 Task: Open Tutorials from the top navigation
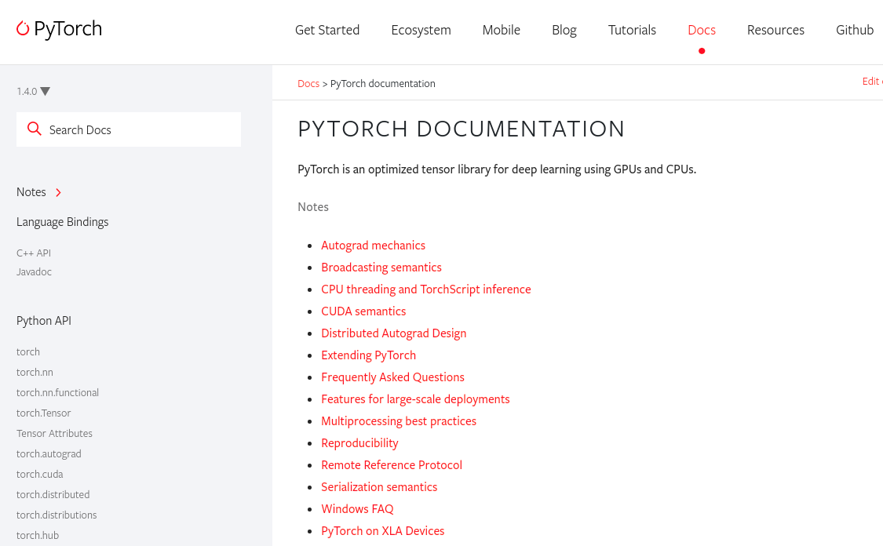click(632, 30)
